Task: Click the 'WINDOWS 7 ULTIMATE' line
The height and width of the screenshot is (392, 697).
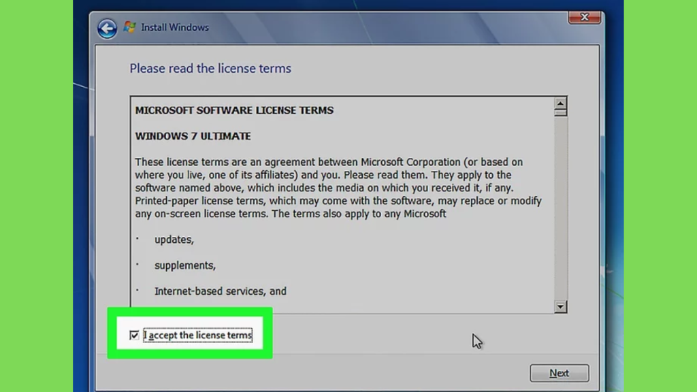Action: (193, 136)
